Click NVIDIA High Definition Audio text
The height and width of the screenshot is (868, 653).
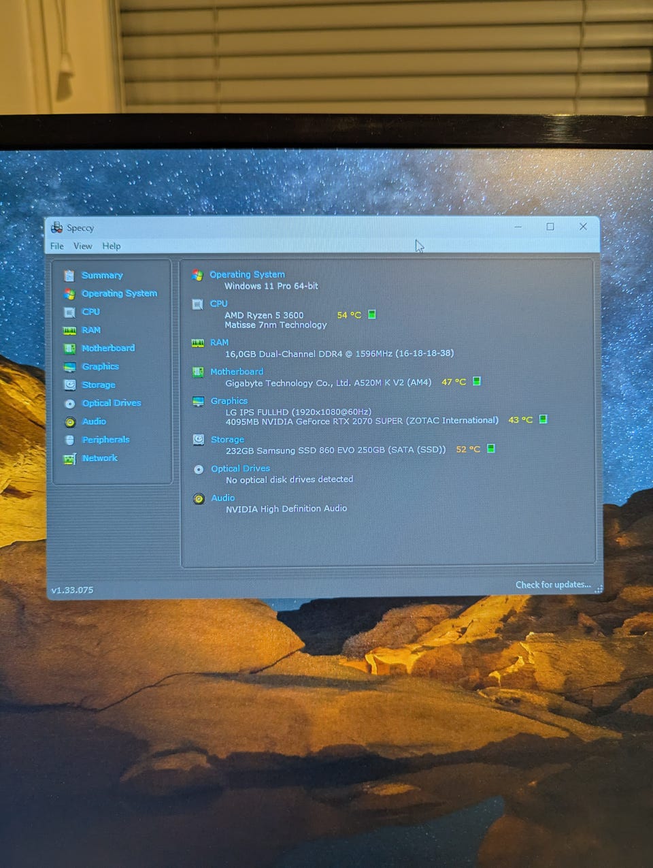tap(286, 509)
